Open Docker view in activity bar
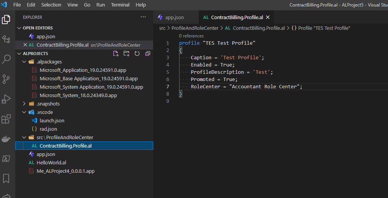 pyautogui.click(x=6, y=139)
